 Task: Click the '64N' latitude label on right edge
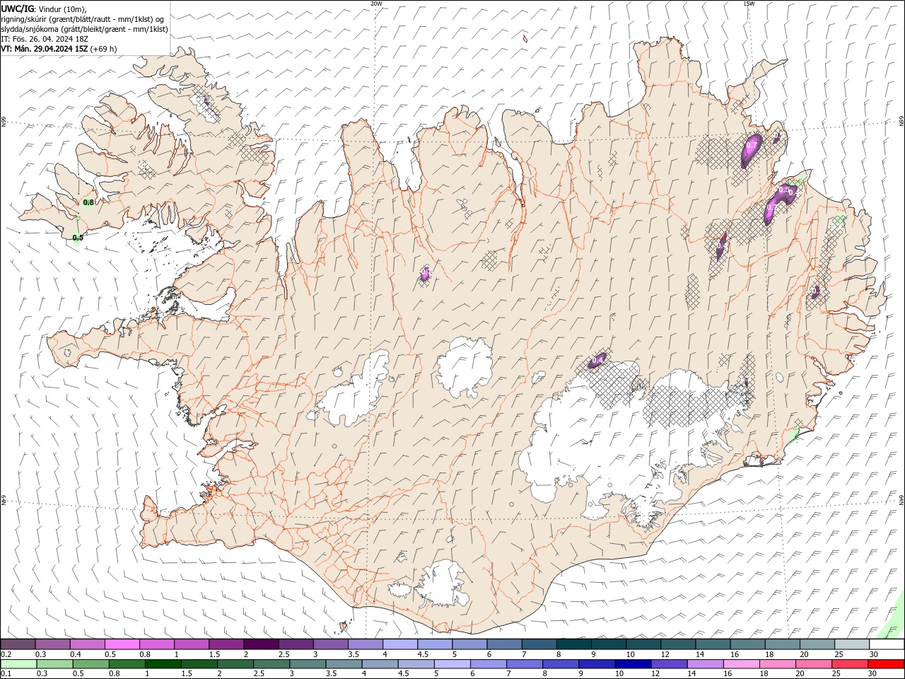click(901, 499)
